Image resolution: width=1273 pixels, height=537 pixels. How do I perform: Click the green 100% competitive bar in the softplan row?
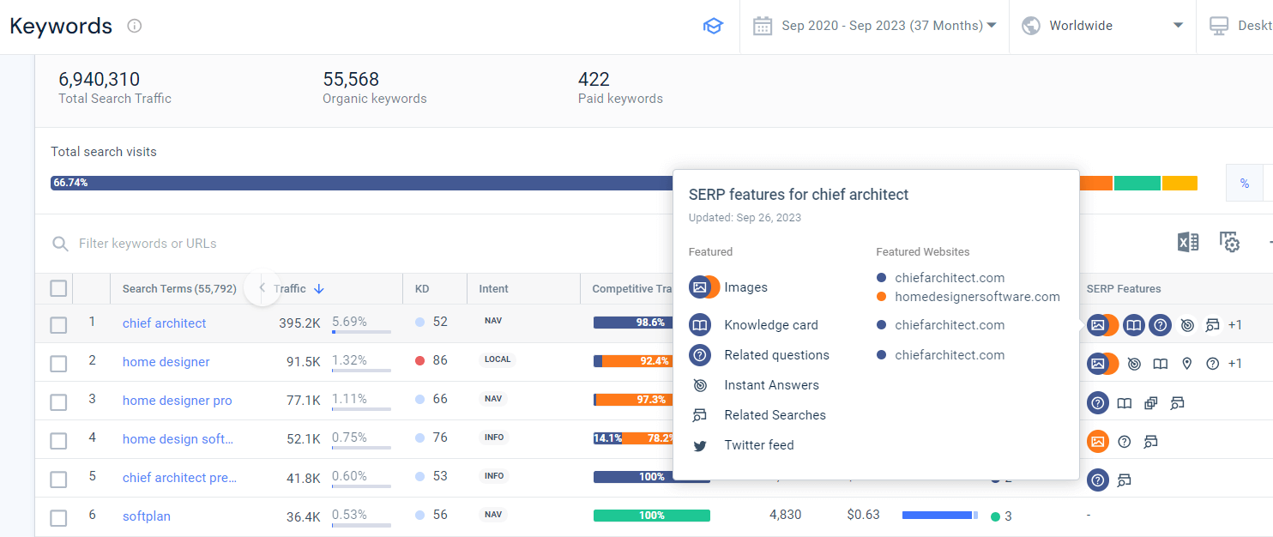tap(652, 516)
